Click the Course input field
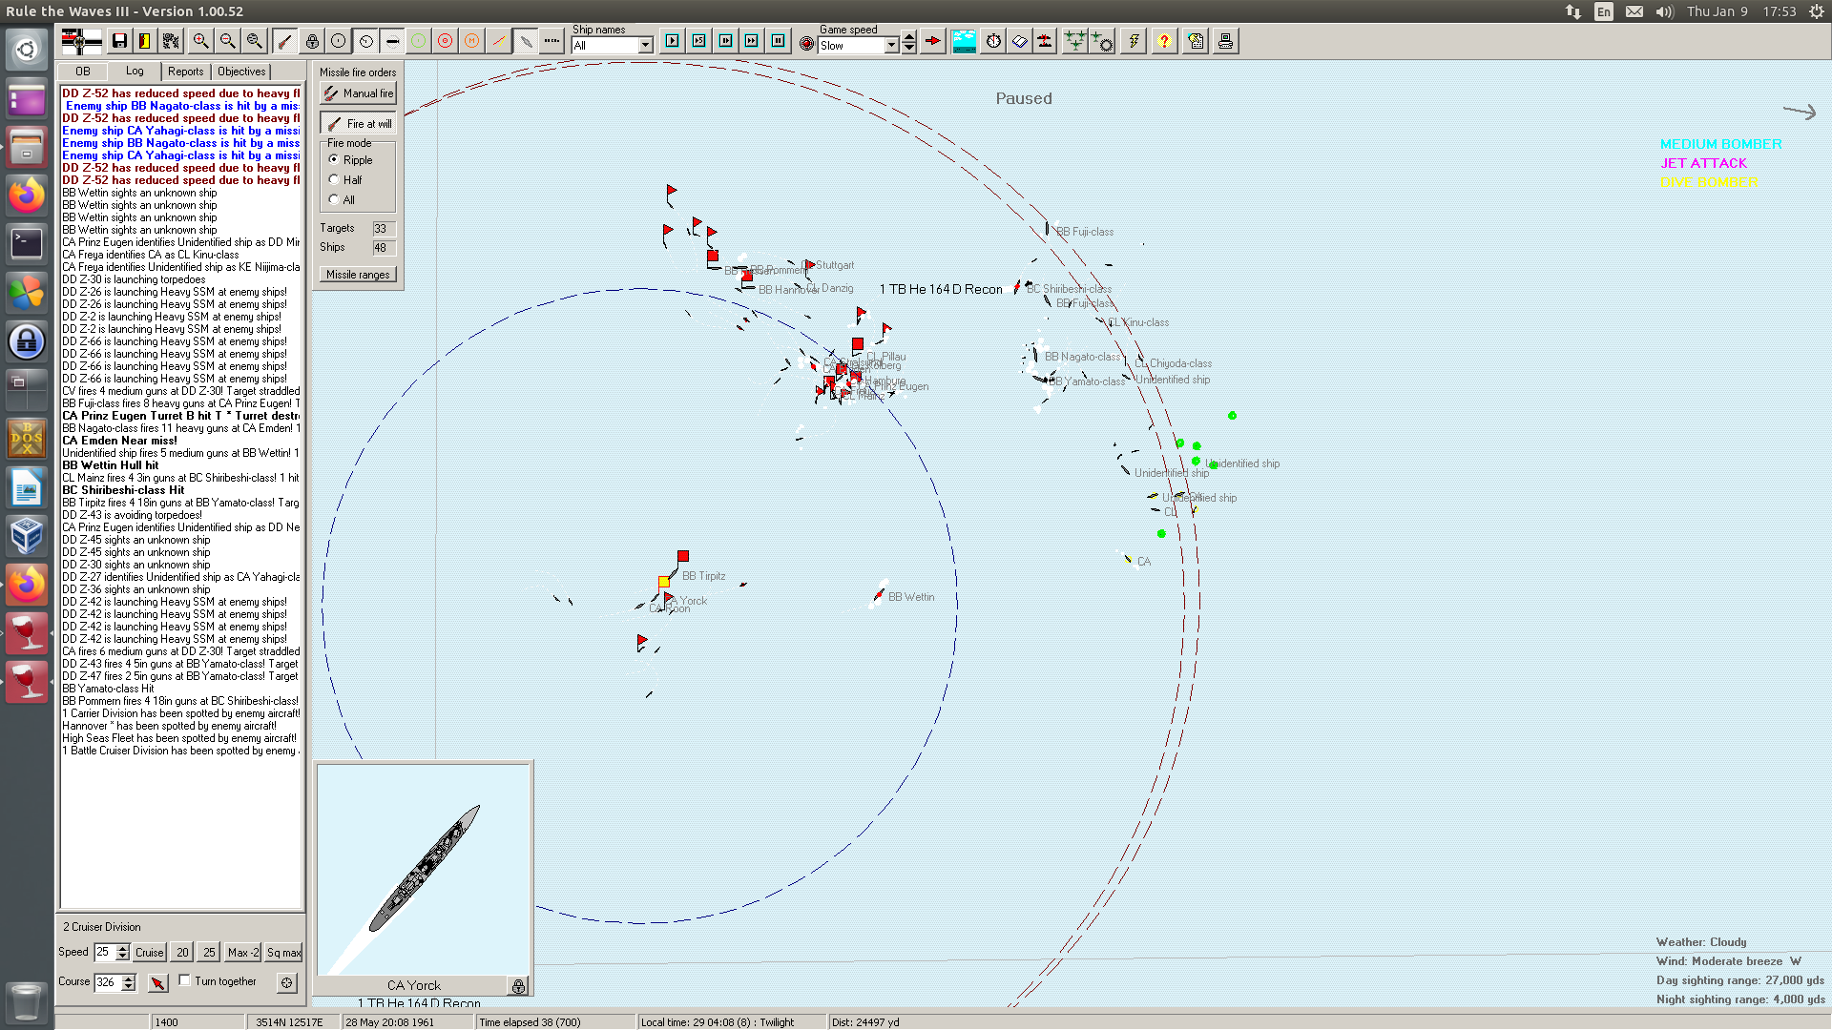 107,982
